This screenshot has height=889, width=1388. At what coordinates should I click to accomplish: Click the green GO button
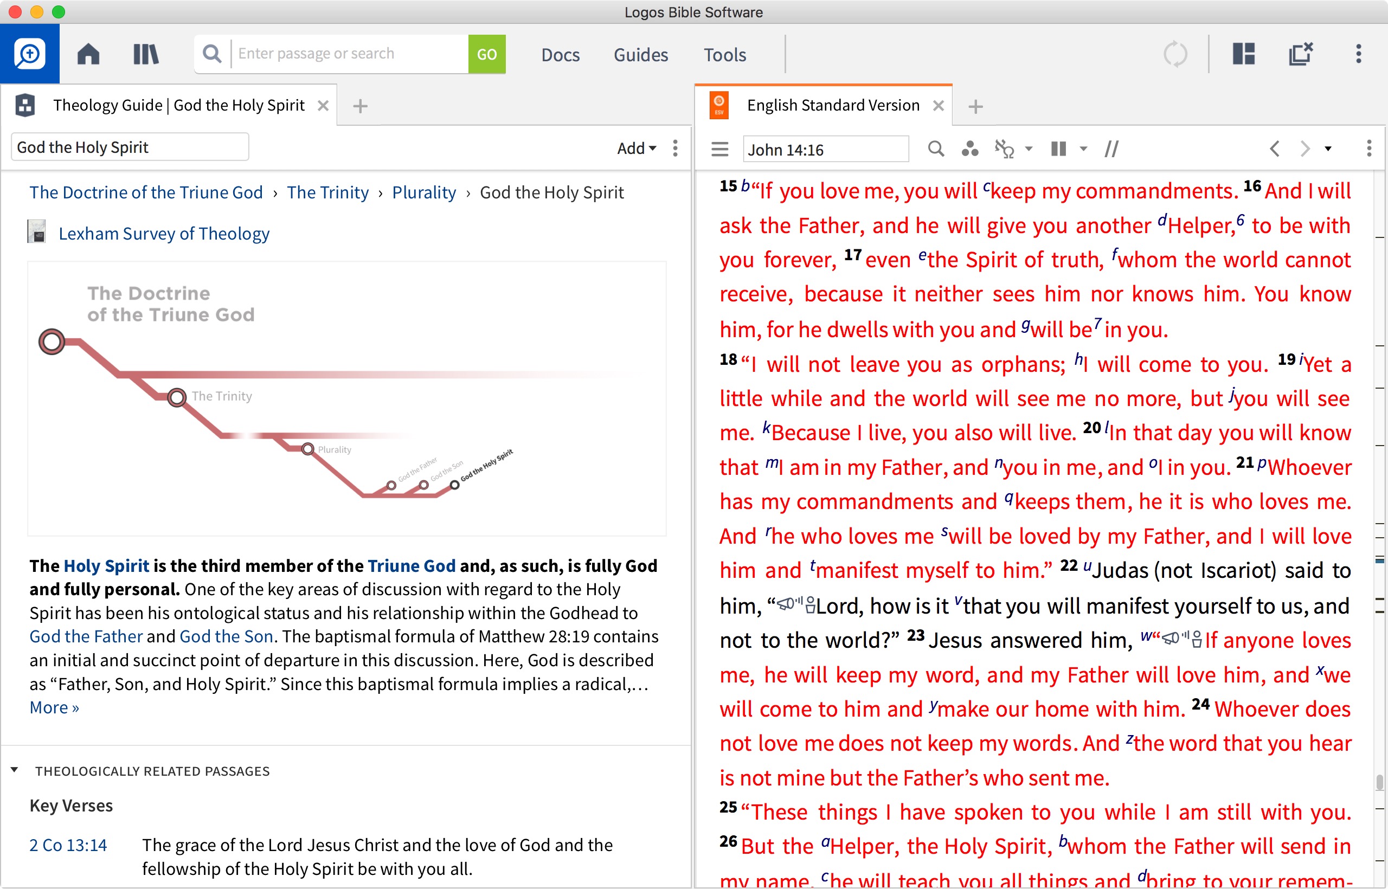pos(487,54)
